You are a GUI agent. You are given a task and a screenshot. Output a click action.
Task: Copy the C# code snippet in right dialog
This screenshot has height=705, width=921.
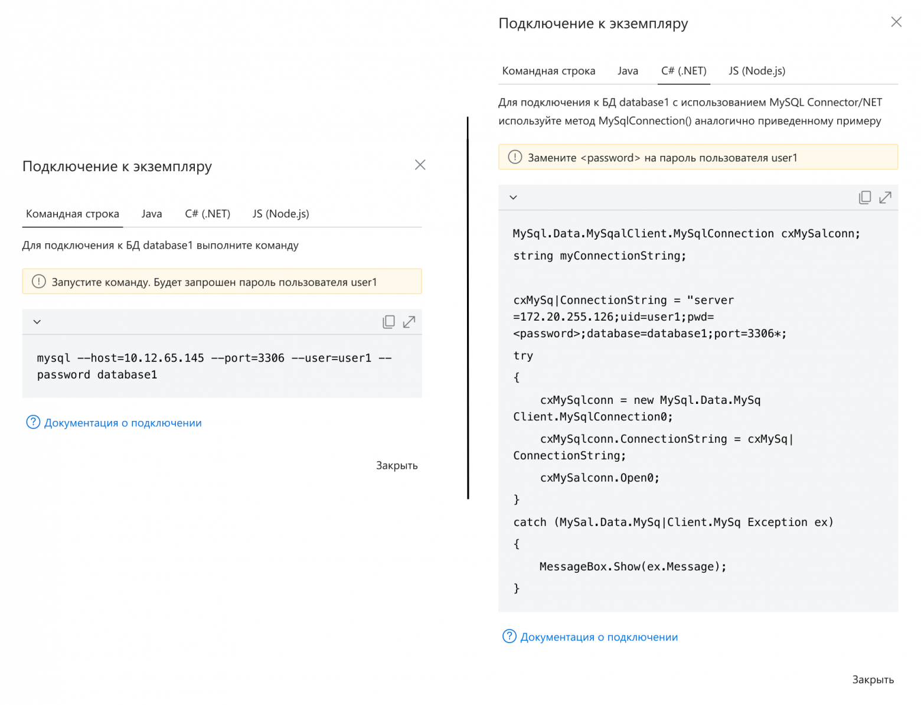coord(865,197)
